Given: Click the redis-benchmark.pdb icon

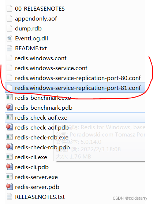Looking at the screenshot, I should point(10,108).
